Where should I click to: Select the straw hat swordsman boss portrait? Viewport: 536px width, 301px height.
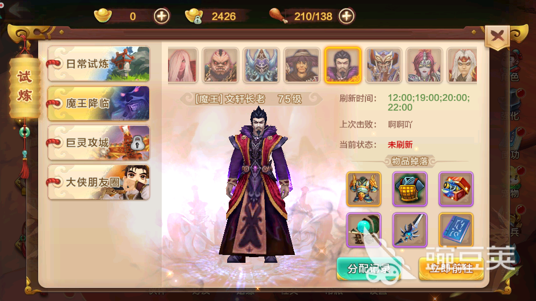pyautogui.click(x=302, y=65)
